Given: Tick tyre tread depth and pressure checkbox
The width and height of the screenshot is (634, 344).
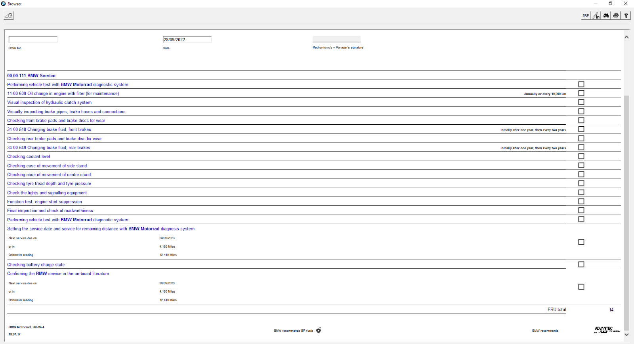Looking at the screenshot, I should point(581,183).
